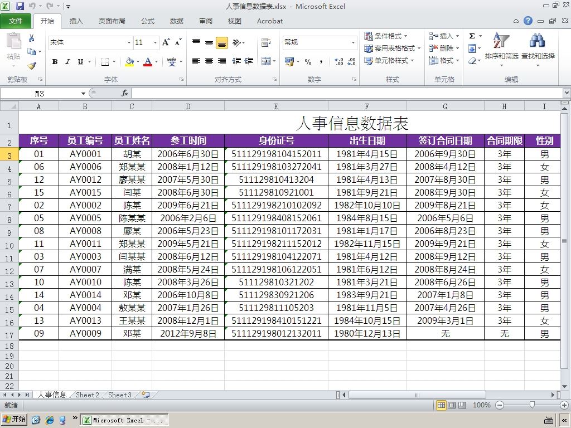Decrease font size with the smaller A icon

(178, 42)
